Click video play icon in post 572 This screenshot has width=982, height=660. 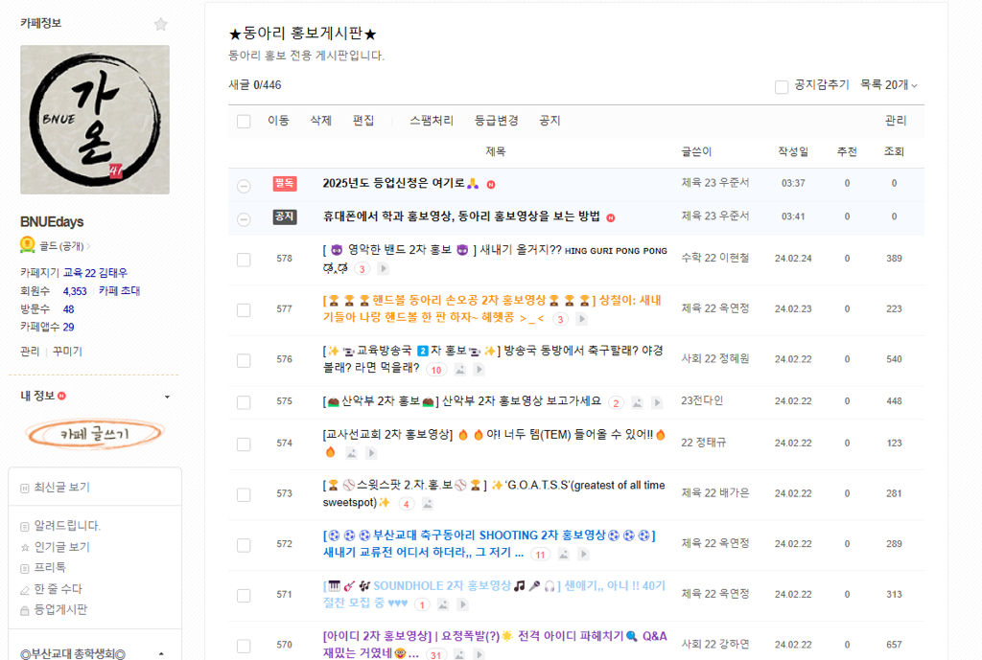click(583, 555)
